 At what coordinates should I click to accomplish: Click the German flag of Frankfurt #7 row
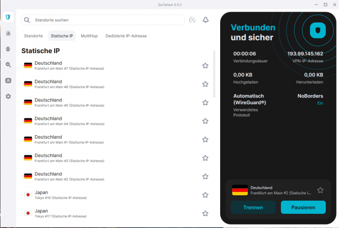[28, 65]
